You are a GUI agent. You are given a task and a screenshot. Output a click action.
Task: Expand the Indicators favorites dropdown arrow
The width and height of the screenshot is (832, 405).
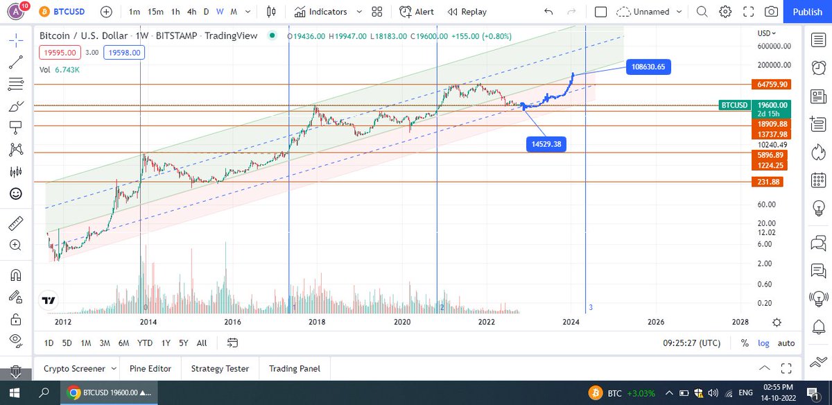358,12
